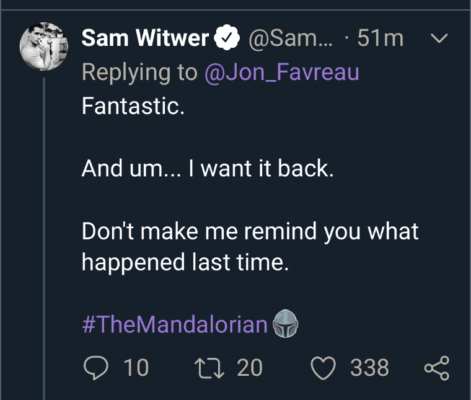
Task: Reply using the speech bubble icon
Action: (x=95, y=368)
